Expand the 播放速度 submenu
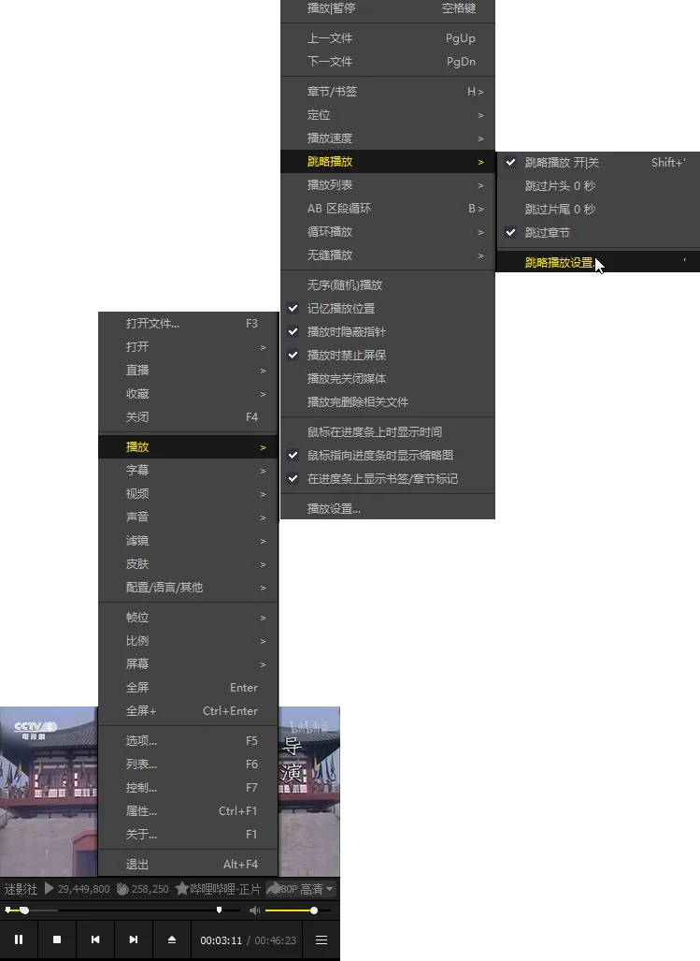This screenshot has height=961, width=700. [330, 138]
